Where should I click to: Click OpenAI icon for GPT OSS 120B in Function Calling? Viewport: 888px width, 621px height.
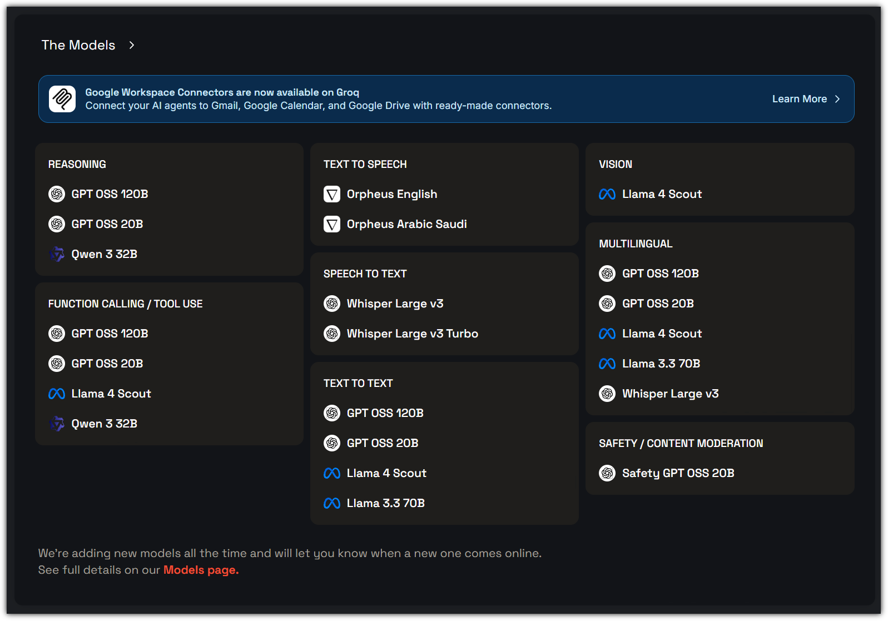tap(57, 334)
